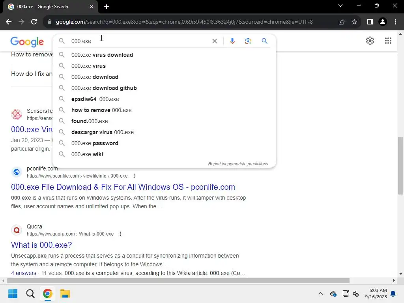
Task: Open the notifications bell in taskbar
Action: [x=393, y=294]
